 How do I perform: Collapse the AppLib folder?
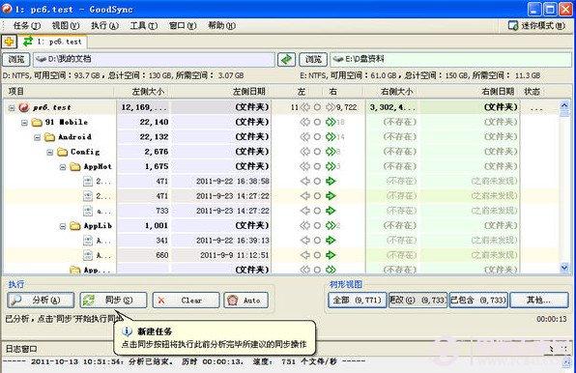coord(63,226)
